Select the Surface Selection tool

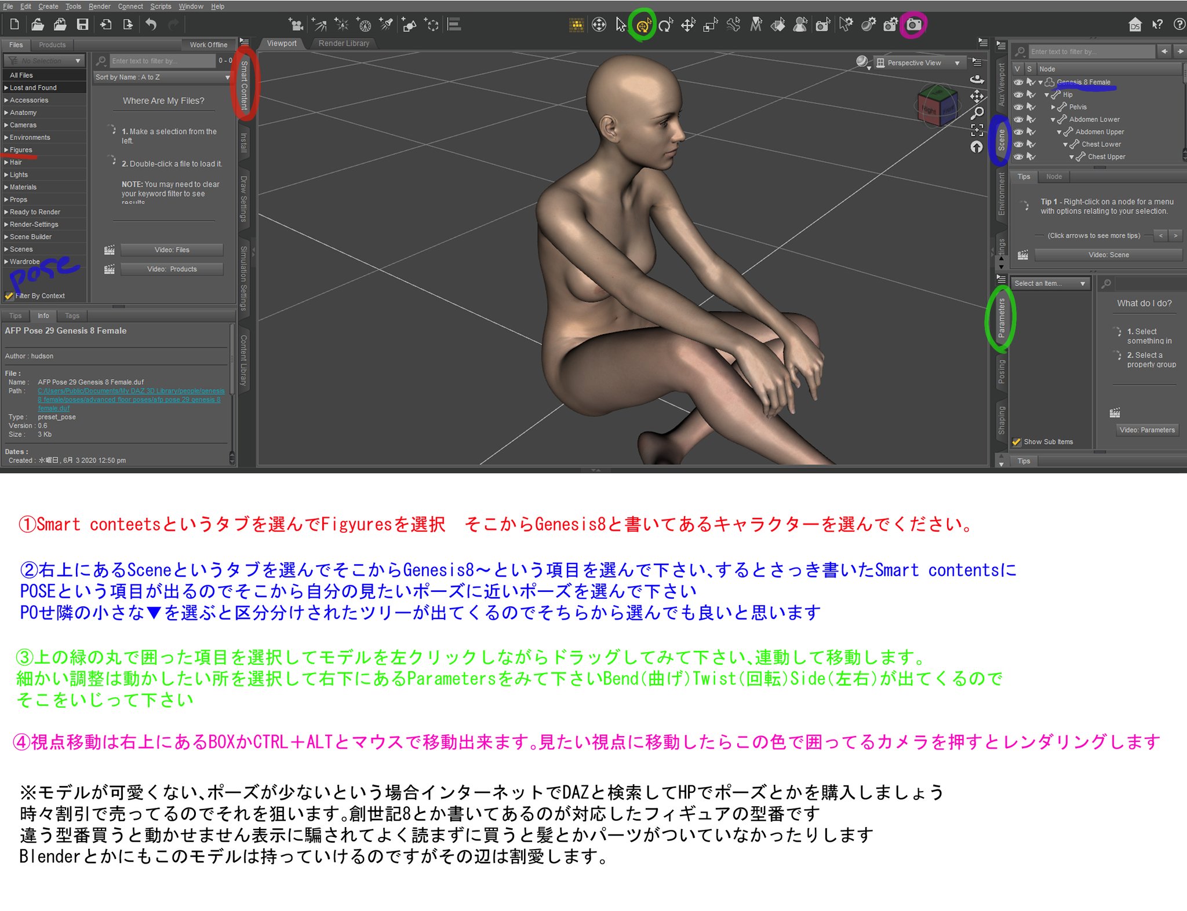pos(777,25)
